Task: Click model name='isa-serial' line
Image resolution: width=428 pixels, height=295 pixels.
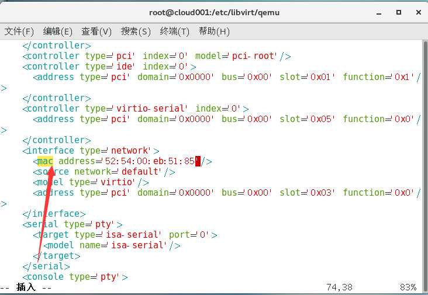Action: pyautogui.click(x=112, y=245)
